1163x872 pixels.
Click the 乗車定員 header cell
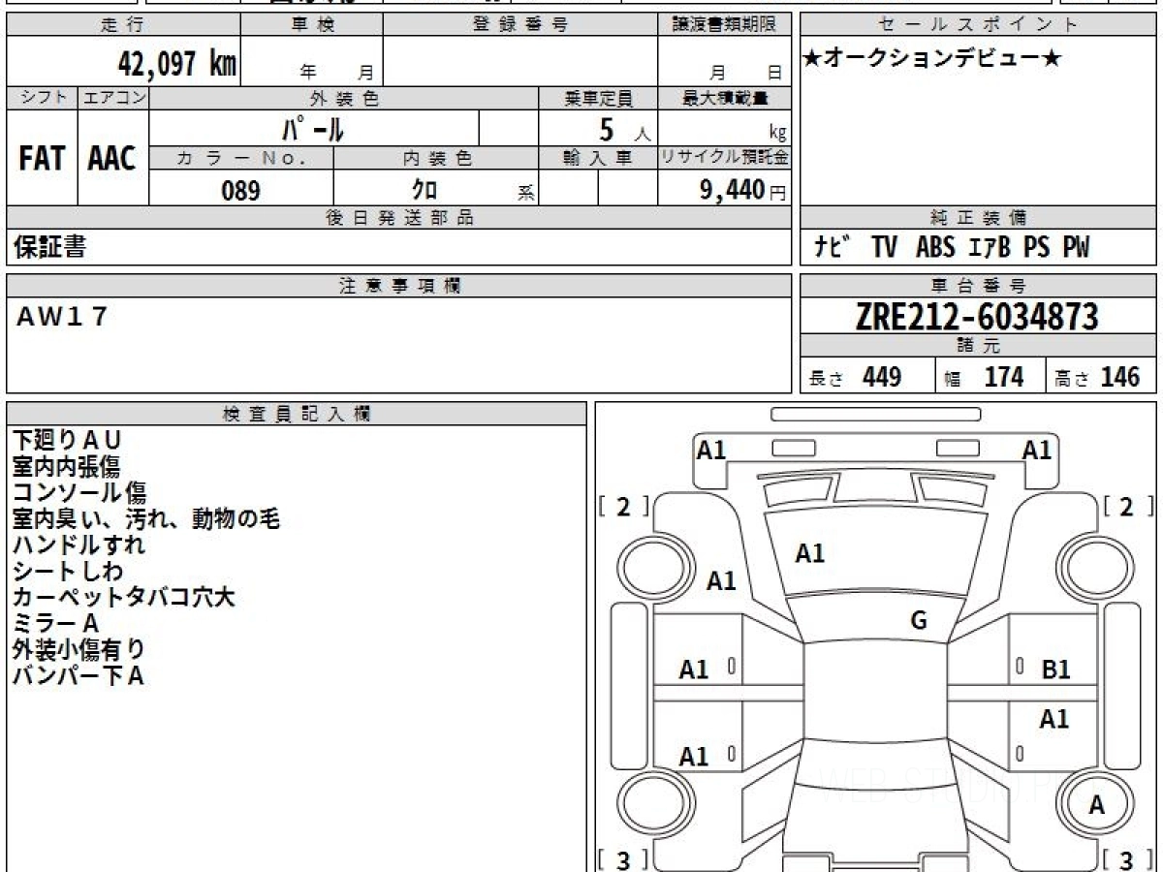click(598, 98)
